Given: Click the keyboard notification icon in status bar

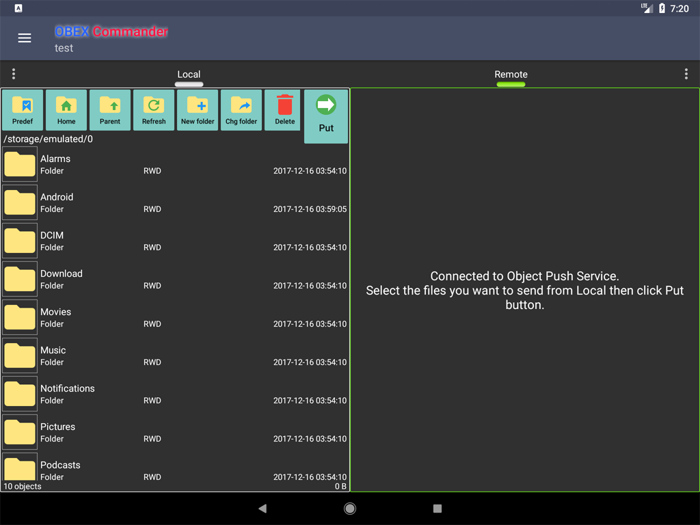Looking at the screenshot, I should (x=18, y=8).
